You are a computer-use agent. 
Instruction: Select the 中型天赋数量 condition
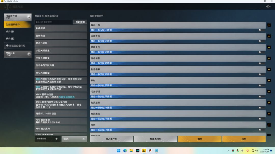pyautogui.click(x=61, y=58)
